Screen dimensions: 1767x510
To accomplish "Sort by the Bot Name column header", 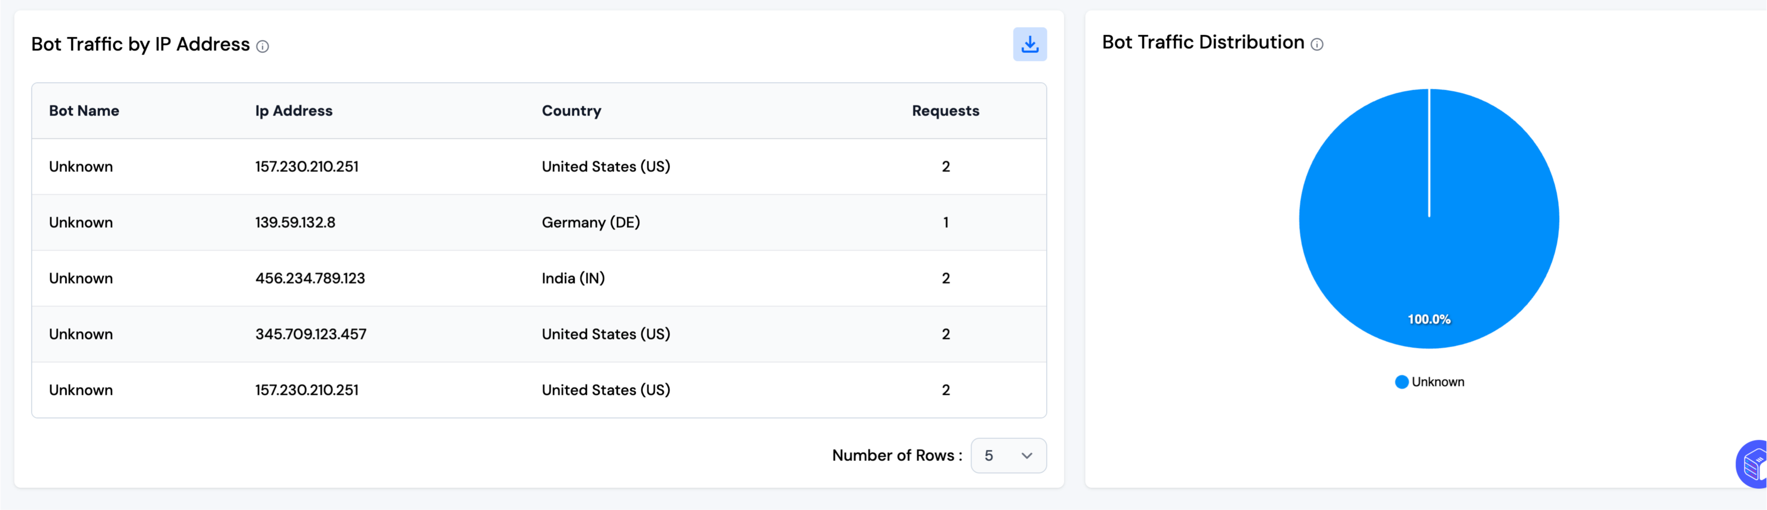I will (x=84, y=111).
